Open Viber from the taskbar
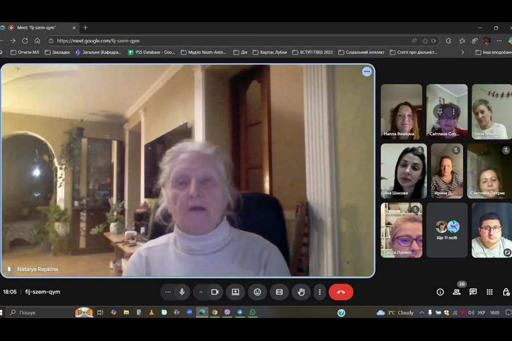Image resolution: width=512 pixels, height=341 pixels. 227,313
